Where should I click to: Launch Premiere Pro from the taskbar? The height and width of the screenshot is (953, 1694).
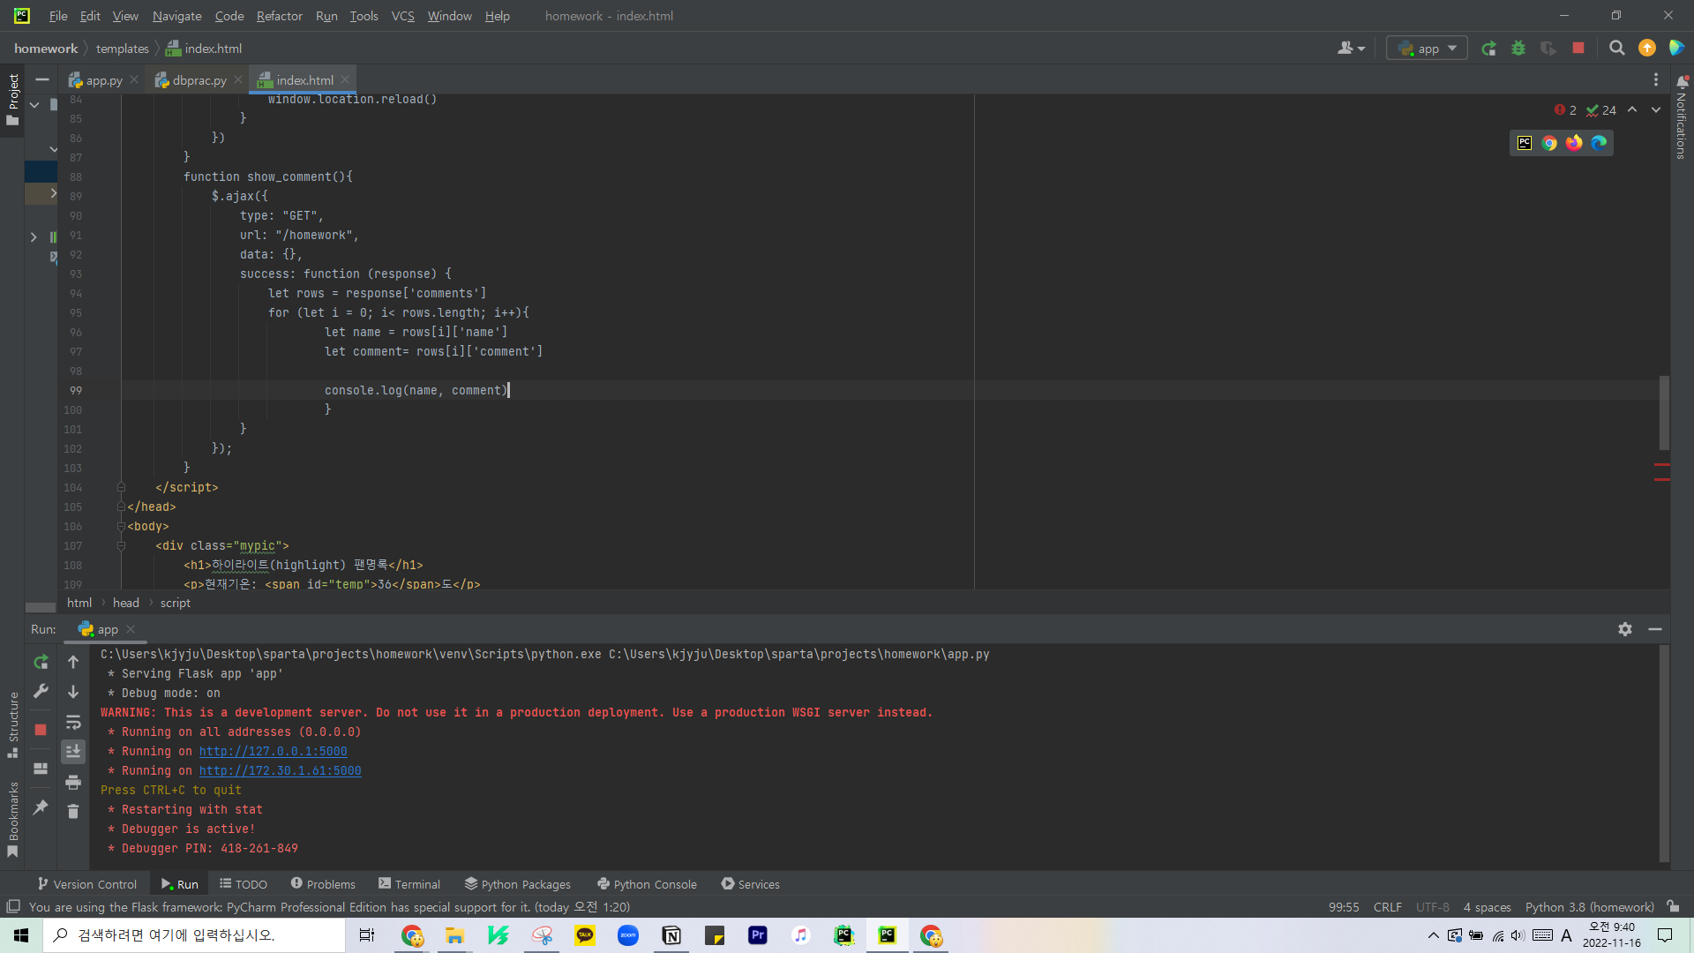tap(757, 935)
